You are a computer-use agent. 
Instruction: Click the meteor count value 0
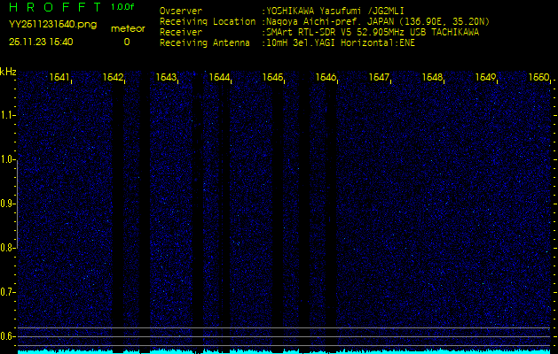[x=127, y=42]
